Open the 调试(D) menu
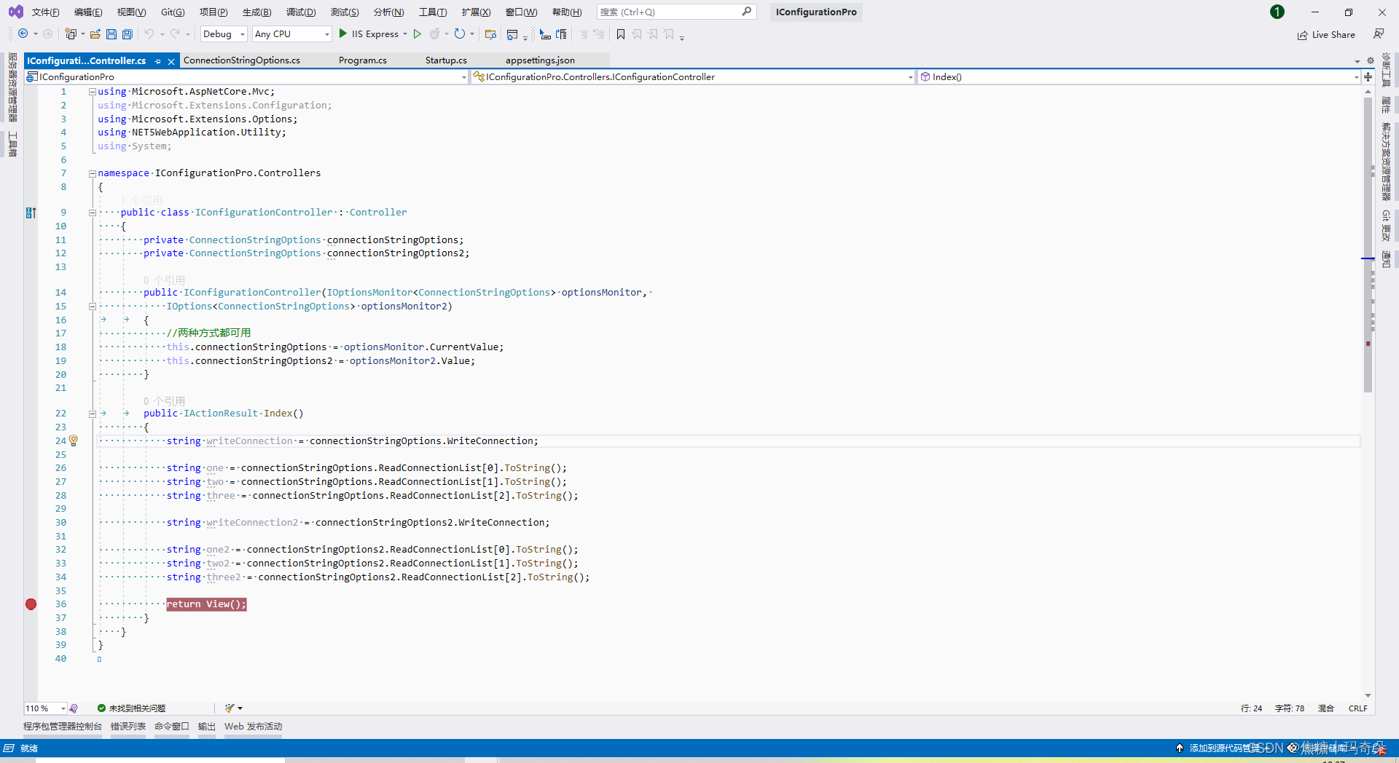The image size is (1399, 763). coord(301,12)
